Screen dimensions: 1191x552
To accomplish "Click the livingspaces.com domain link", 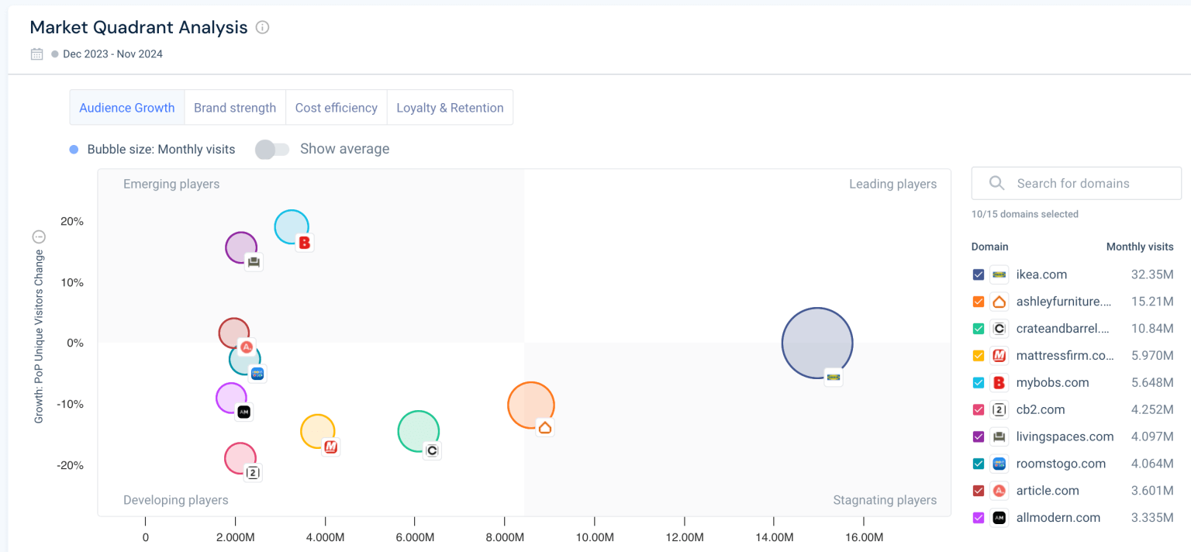I will (x=1065, y=436).
